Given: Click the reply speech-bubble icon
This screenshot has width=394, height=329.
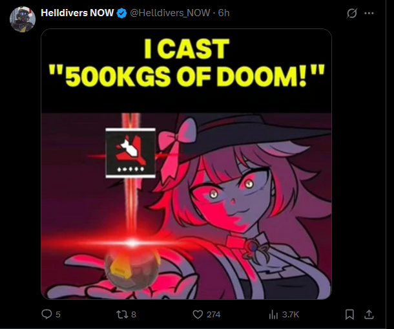Looking at the screenshot, I should 47,314.
